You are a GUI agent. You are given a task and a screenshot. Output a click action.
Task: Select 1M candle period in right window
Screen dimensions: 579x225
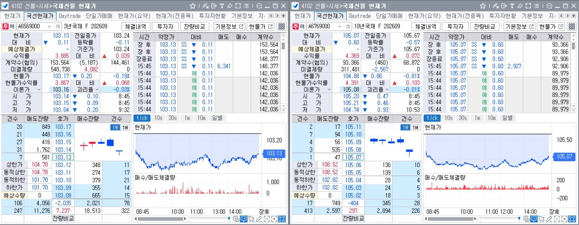click(415, 127)
